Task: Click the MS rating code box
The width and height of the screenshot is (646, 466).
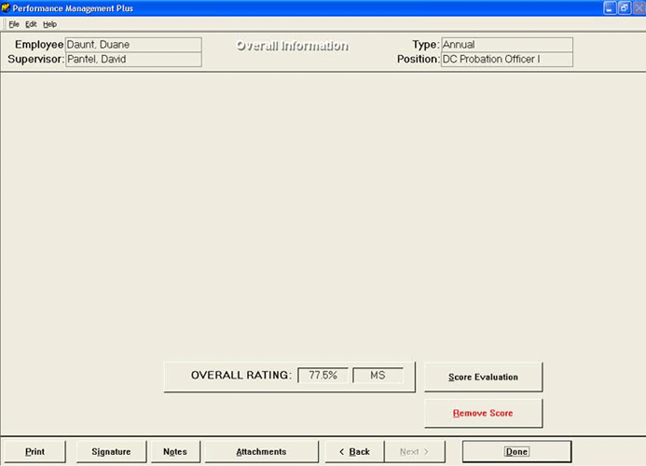Action: click(x=378, y=376)
